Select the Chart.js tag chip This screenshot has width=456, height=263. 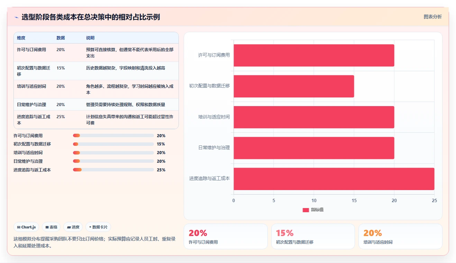[x=26, y=227]
